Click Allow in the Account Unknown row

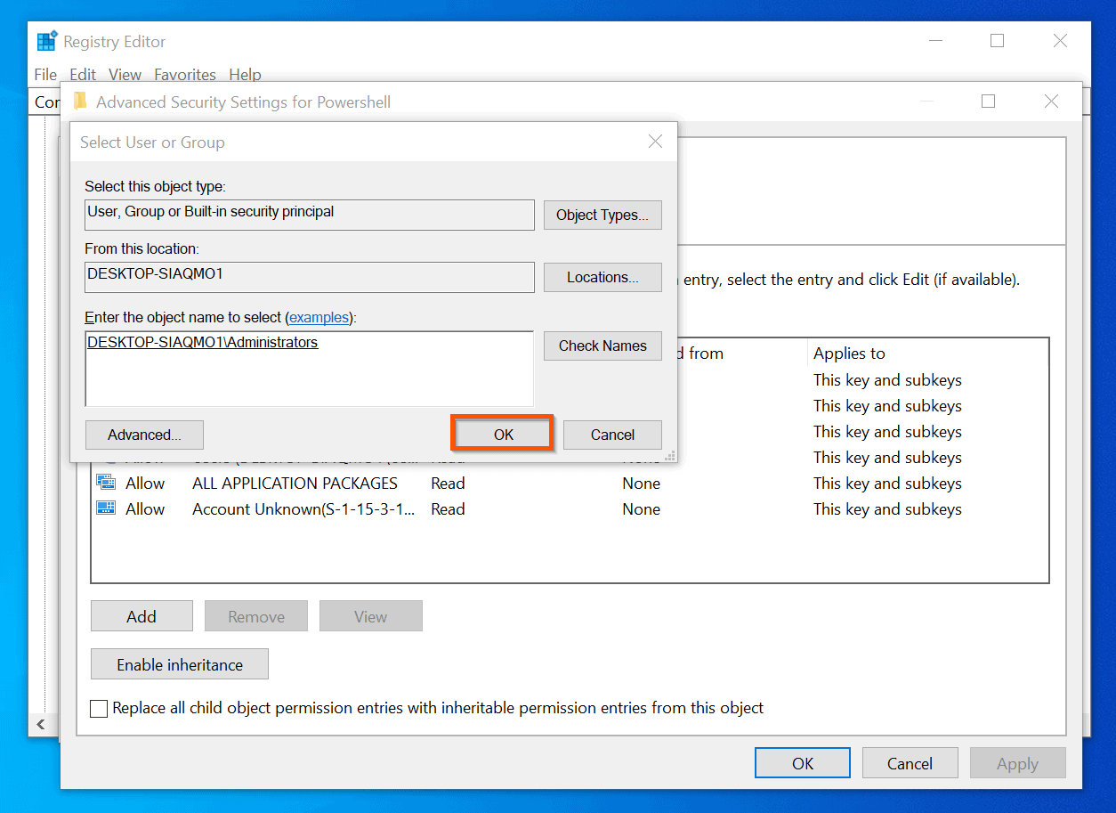click(145, 509)
